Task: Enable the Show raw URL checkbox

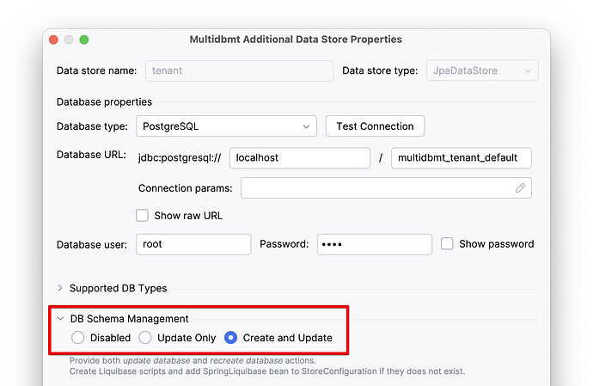Action: pos(142,216)
